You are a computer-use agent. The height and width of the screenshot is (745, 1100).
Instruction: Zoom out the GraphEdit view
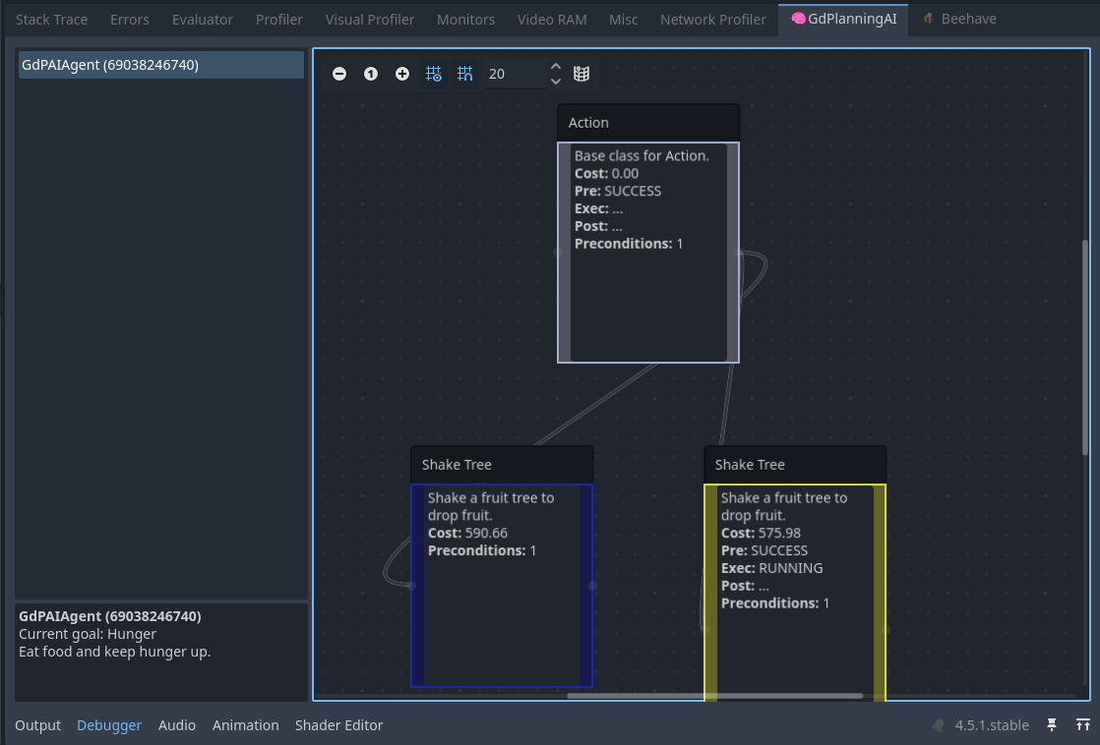click(339, 74)
